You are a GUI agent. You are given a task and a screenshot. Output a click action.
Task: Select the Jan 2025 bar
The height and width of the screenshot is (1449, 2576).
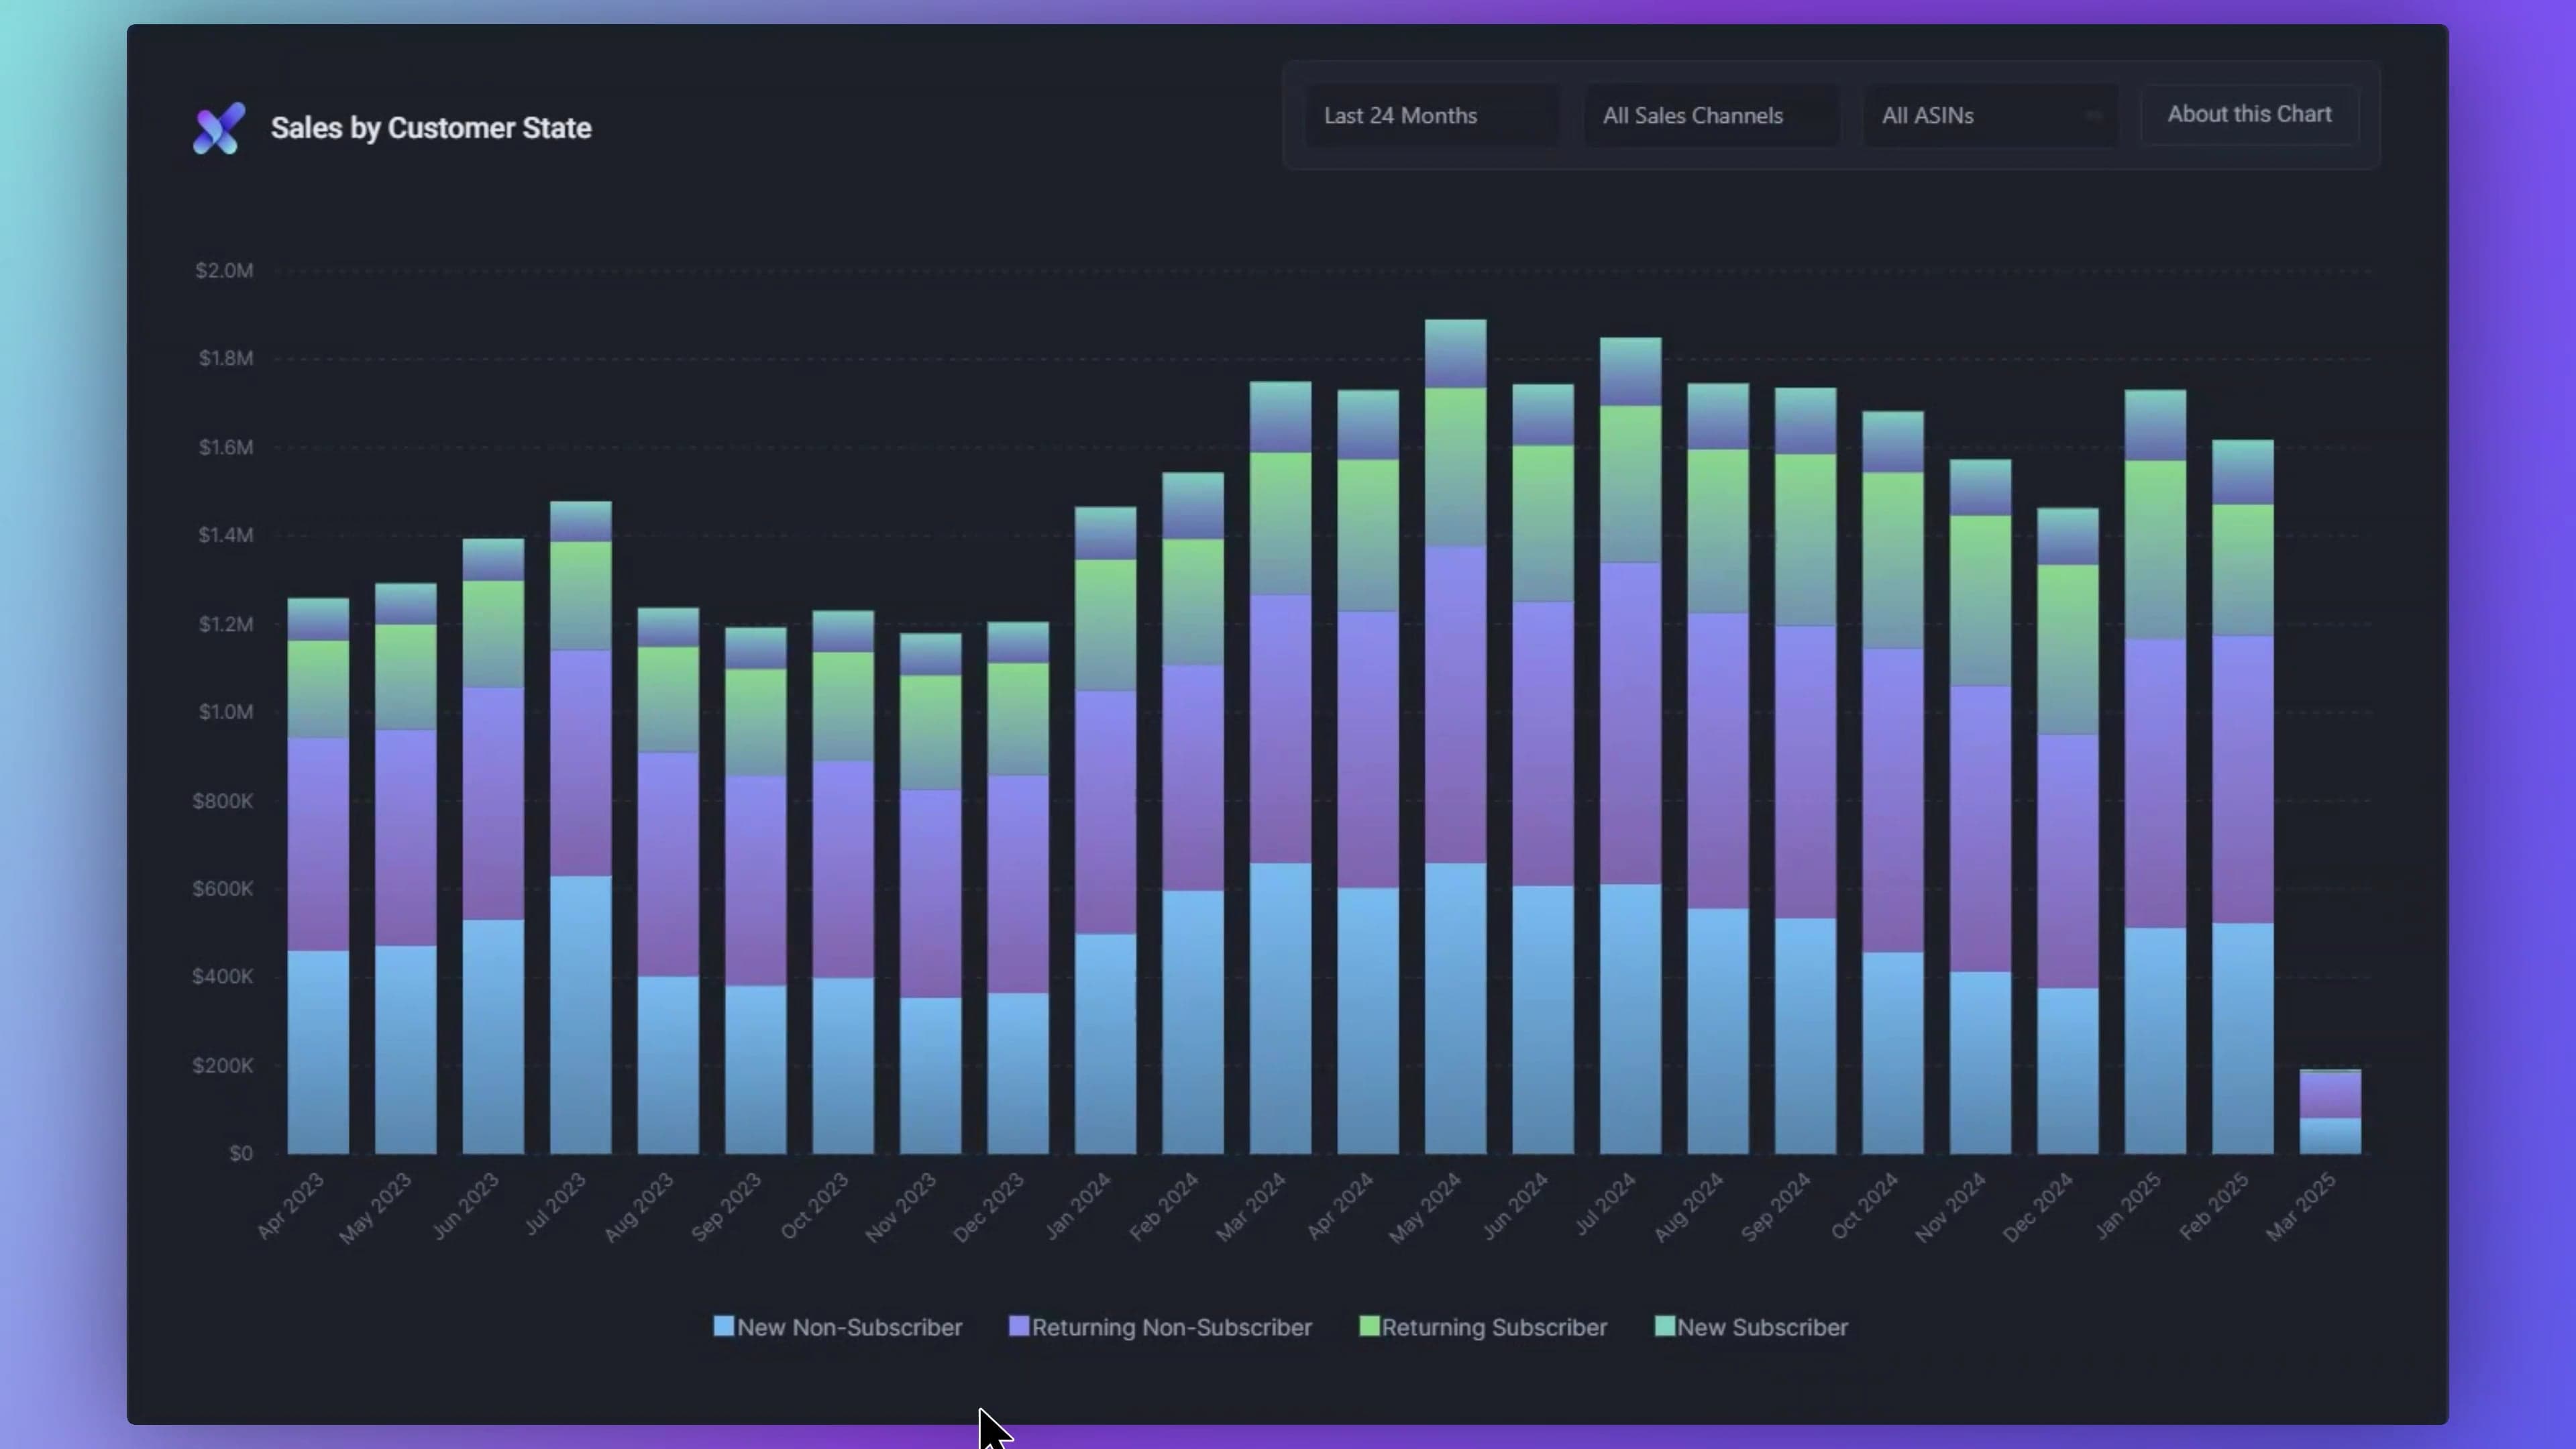pos(2155,772)
